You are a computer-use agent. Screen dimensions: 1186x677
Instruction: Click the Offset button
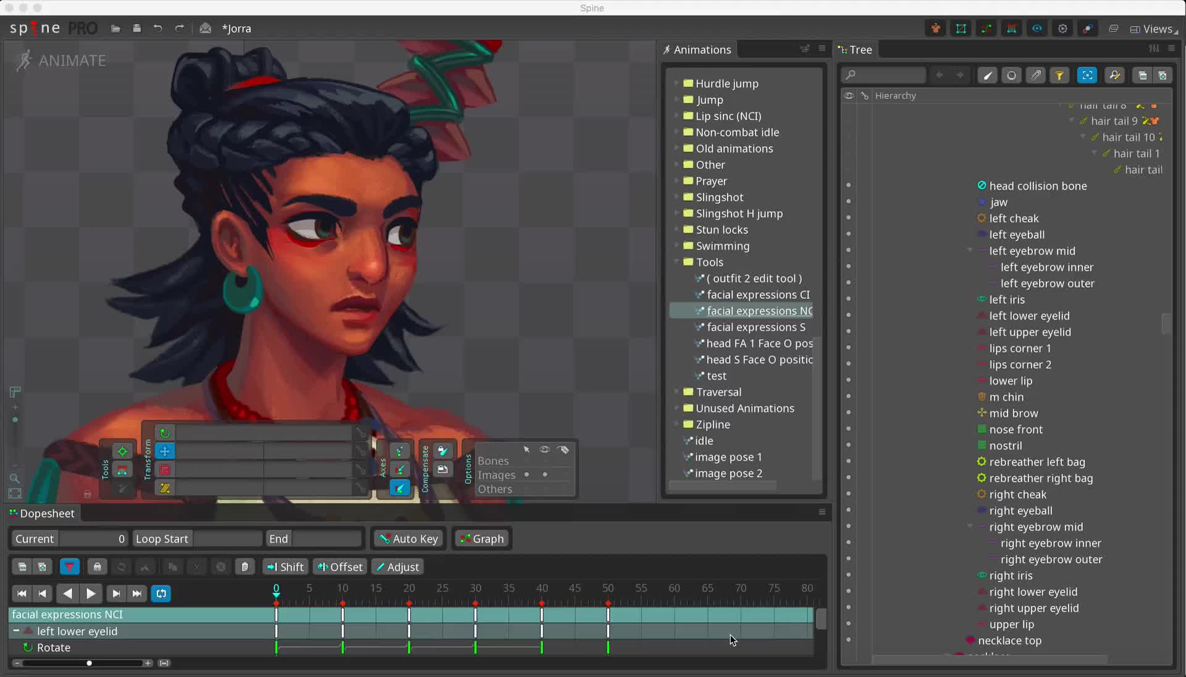[x=340, y=566]
